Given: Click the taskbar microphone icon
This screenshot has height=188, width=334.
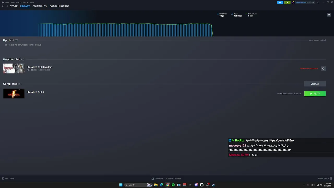Looking at the screenshot, I should pyautogui.click(x=308, y=185).
